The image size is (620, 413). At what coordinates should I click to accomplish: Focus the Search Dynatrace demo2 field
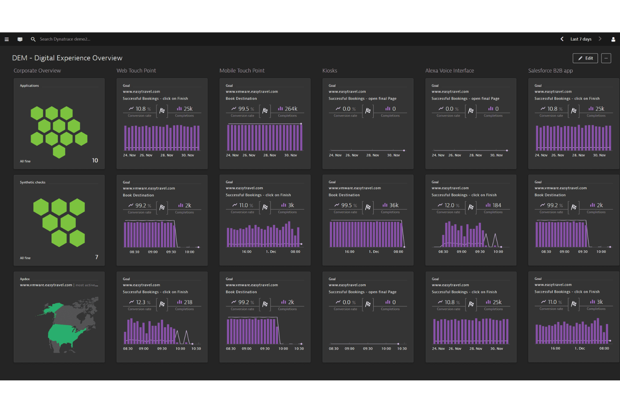click(x=65, y=39)
